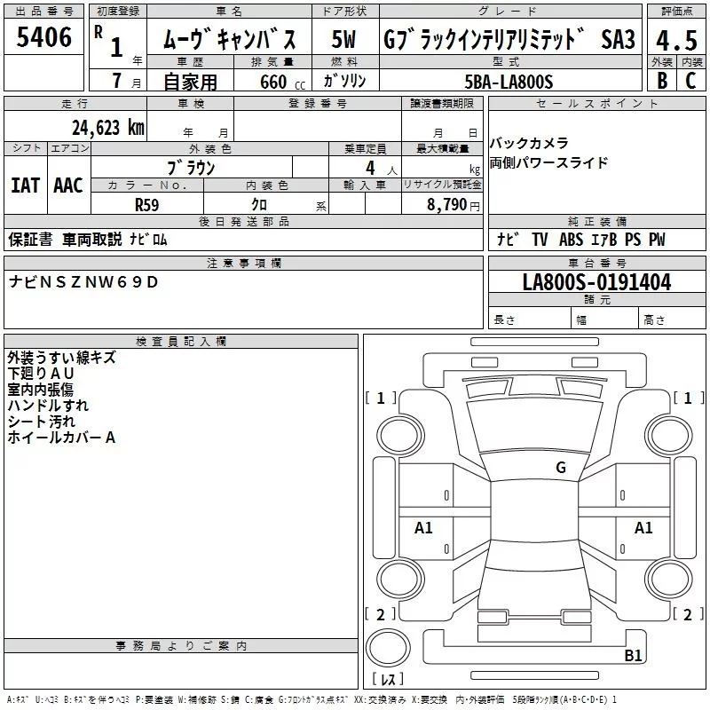Click the door type 5W
The image size is (710, 710).
[343, 39]
